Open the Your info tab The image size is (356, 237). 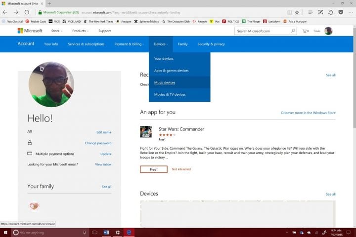click(x=51, y=44)
